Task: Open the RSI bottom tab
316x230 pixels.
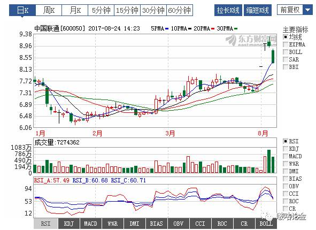Action: [x=46, y=224]
